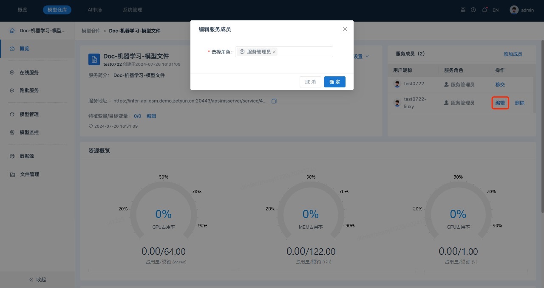Click the 取消 button

(x=310, y=82)
